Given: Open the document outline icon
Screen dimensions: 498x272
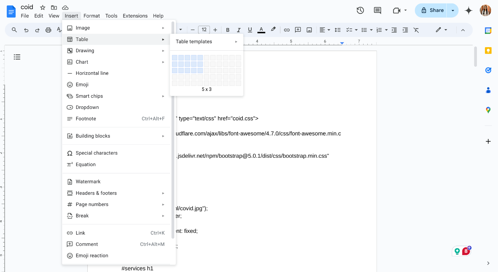Looking at the screenshot, I should pyautogui.click(x=17, y=57).
